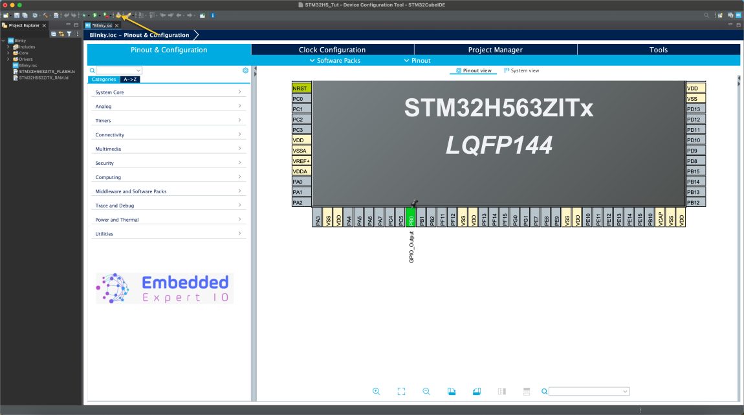Click the green Run toolbar icon
744x415 pixels.
(x=94, y=15)
